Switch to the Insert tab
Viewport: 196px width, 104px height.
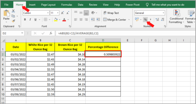click(32, 5)
